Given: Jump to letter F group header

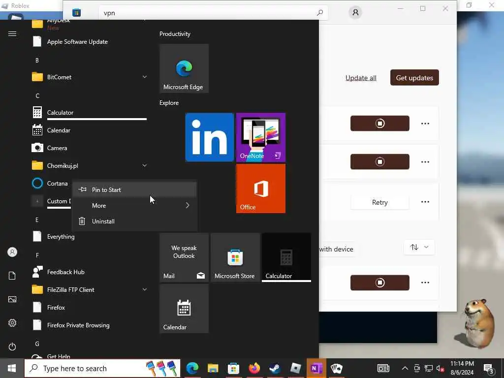Looking at the screenshot, I should [x=37, y=255].
